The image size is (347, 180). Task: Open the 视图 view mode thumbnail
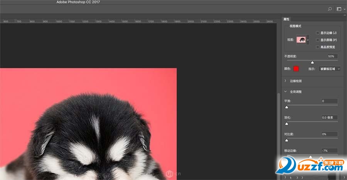(301, 40)
